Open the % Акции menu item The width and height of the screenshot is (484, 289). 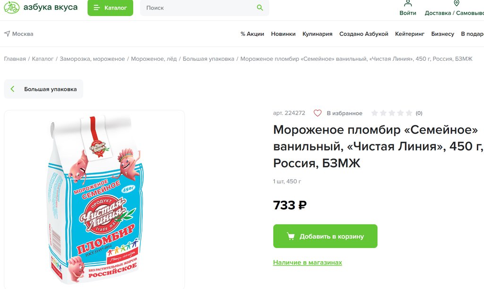[252, 34]
